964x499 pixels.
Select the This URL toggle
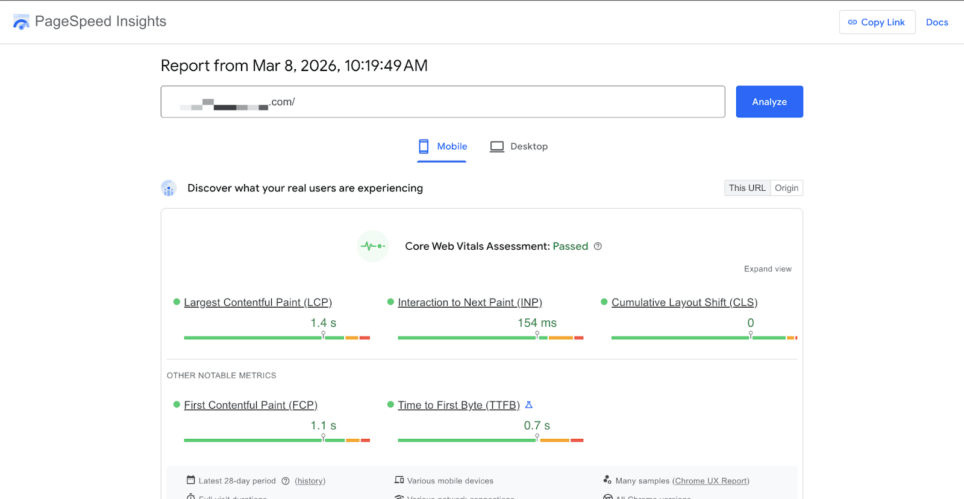point(747,188)
